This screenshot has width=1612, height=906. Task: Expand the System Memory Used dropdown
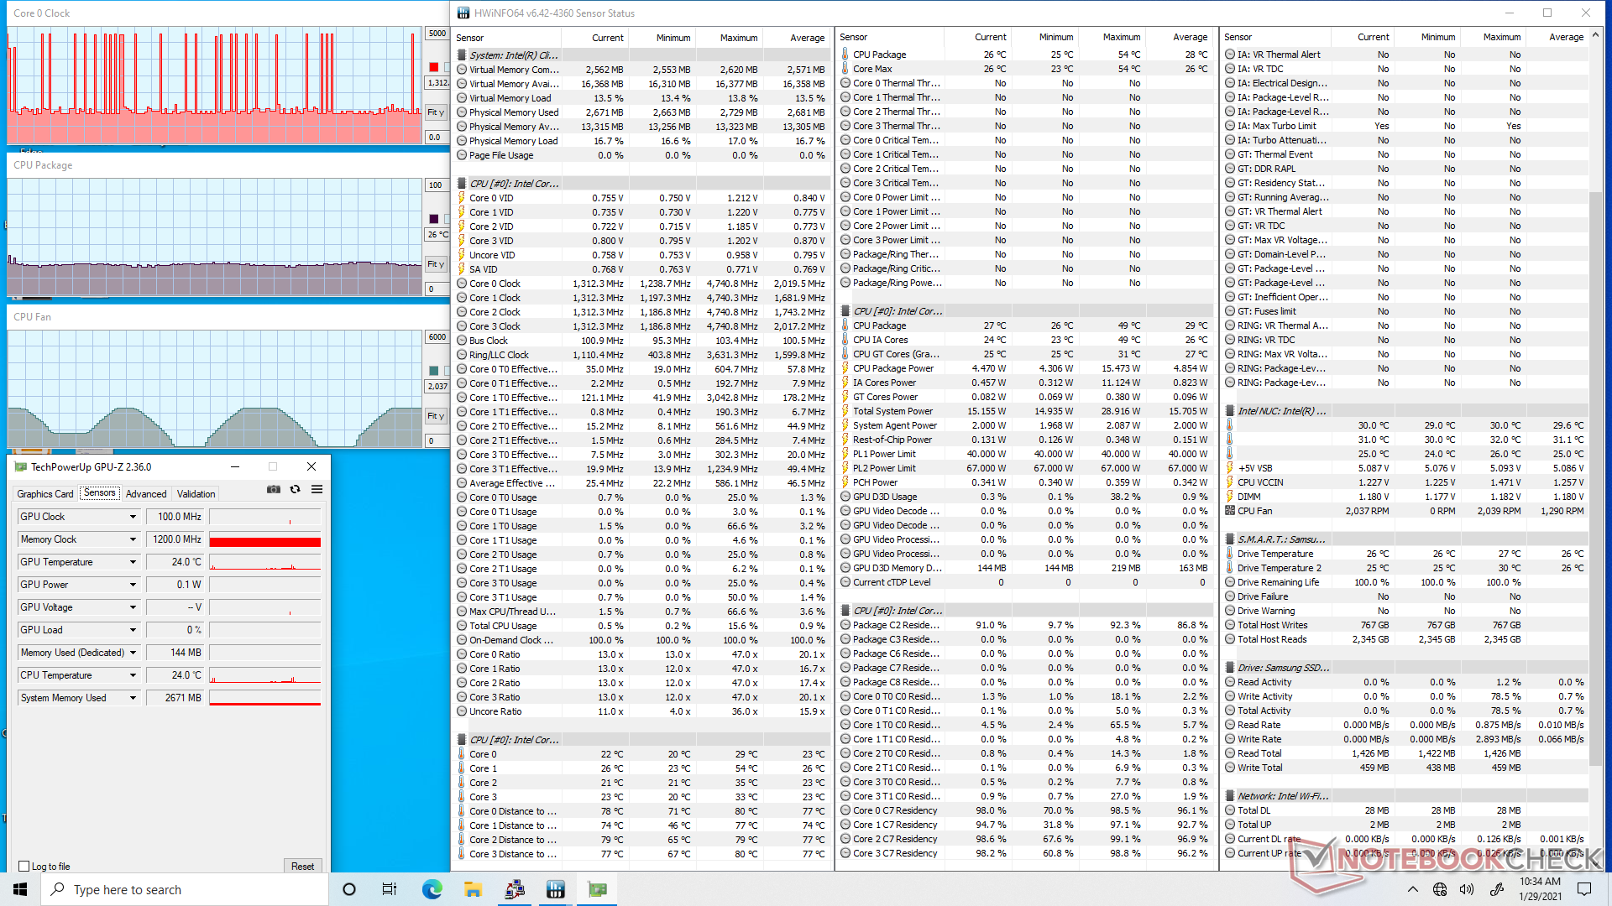pyautogui.click(x=133, y=698)
